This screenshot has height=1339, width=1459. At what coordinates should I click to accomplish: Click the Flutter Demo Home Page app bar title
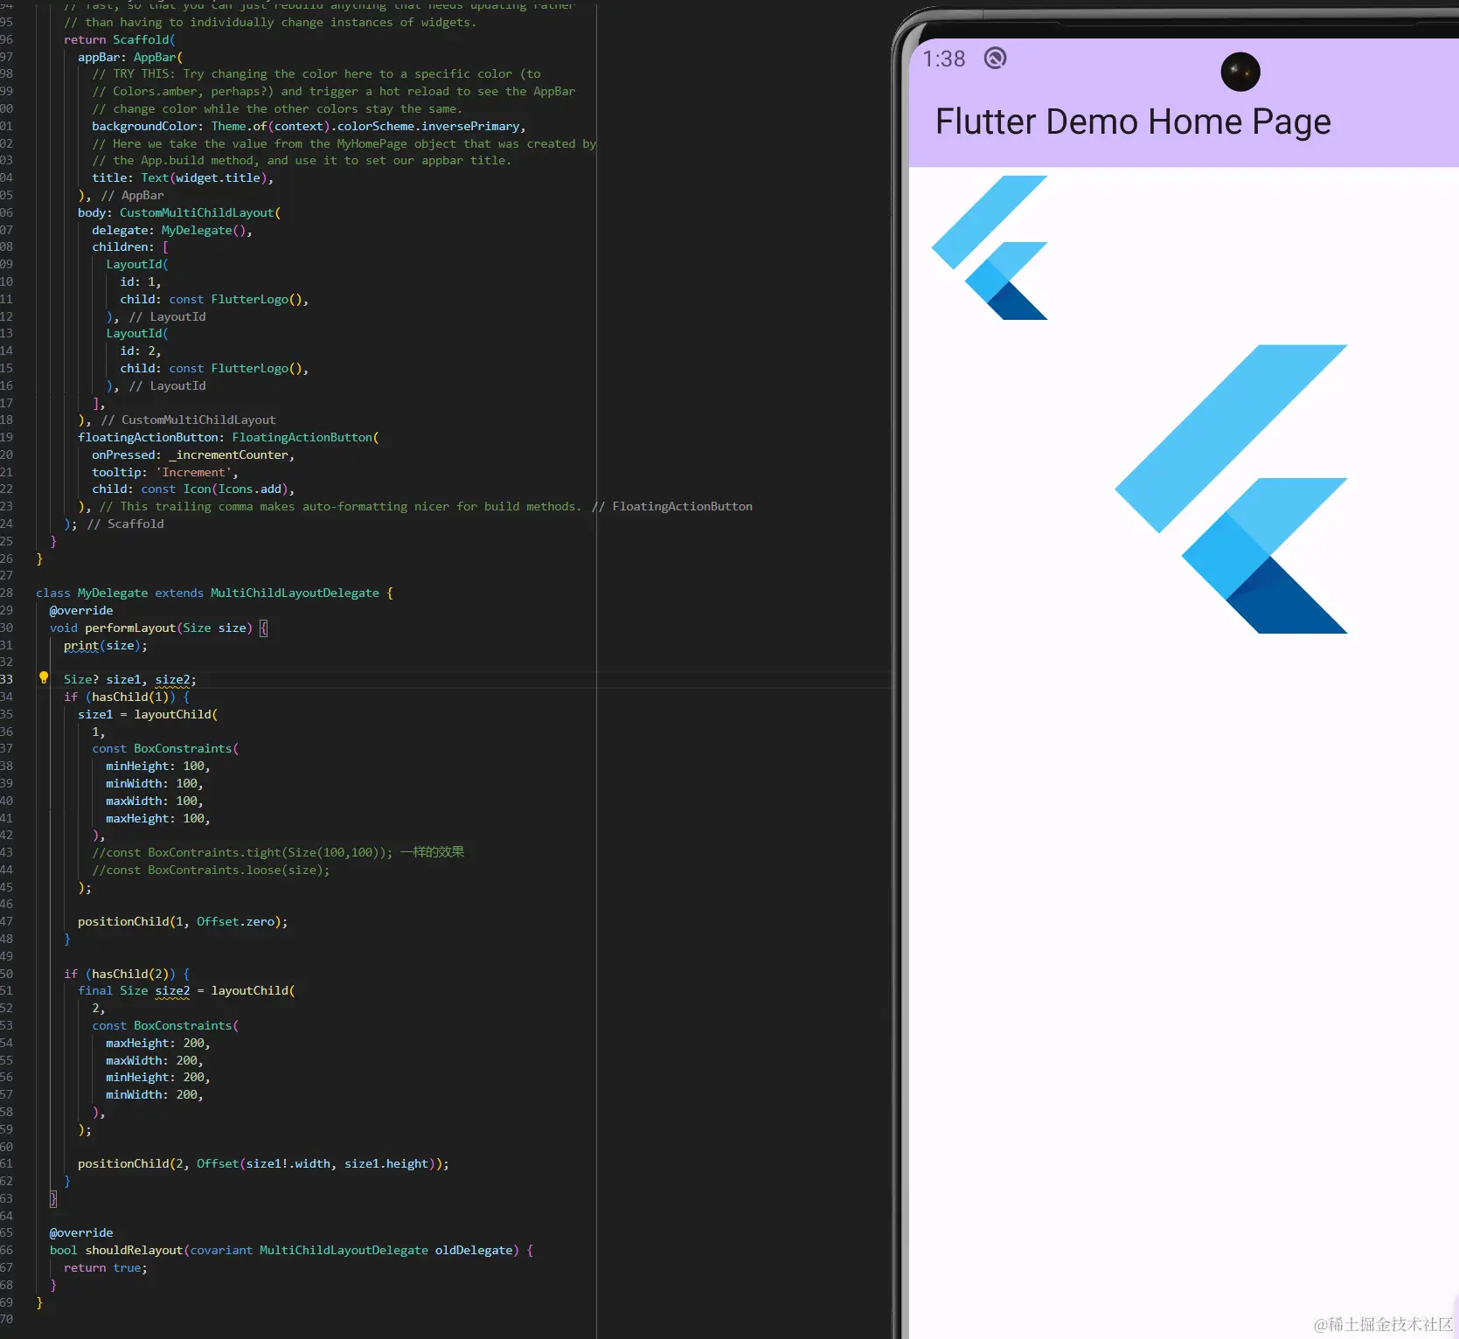(x=1133, y=121)
